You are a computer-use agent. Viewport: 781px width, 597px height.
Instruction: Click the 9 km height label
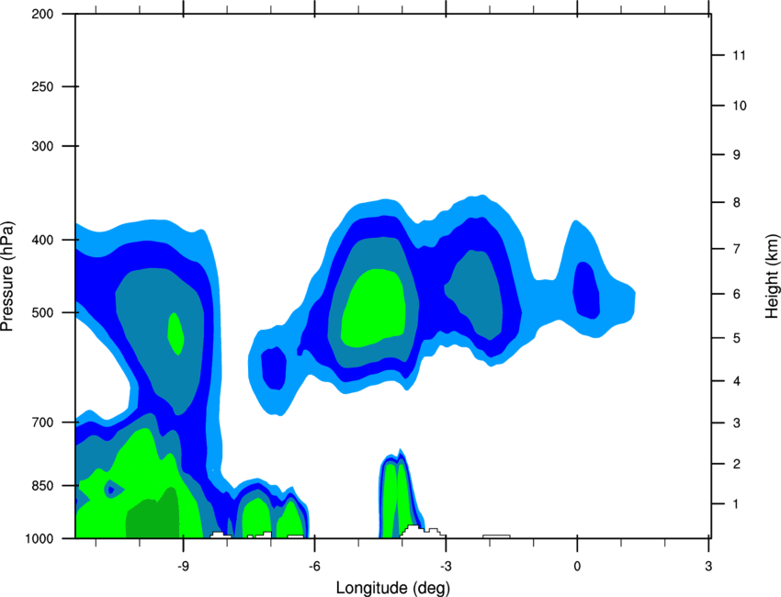tap(737, 155)
